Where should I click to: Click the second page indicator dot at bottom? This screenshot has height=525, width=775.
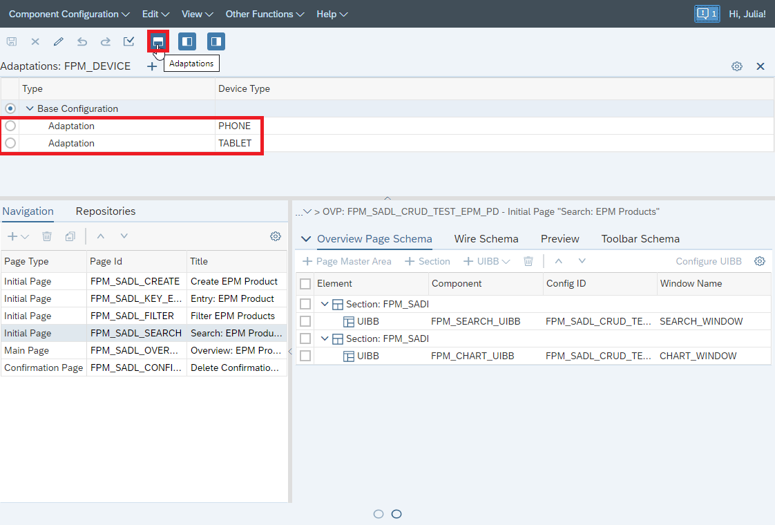click(x=396, y=514)
